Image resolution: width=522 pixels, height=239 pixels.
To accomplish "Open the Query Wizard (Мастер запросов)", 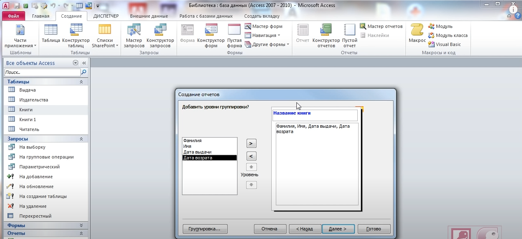I will pyautogui.click(x=134, y=34).
